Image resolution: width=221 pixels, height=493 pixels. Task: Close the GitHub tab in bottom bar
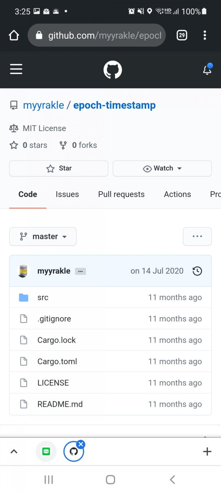click(81, 444)
